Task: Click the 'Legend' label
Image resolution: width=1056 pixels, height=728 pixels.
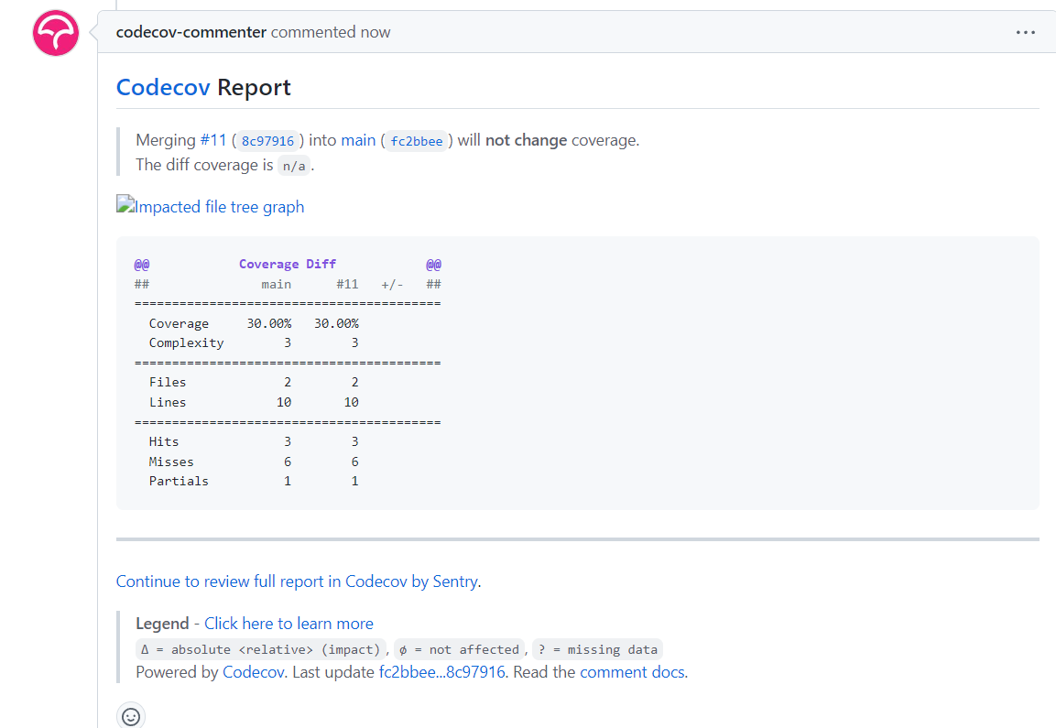Action: (x=162, y=624)
